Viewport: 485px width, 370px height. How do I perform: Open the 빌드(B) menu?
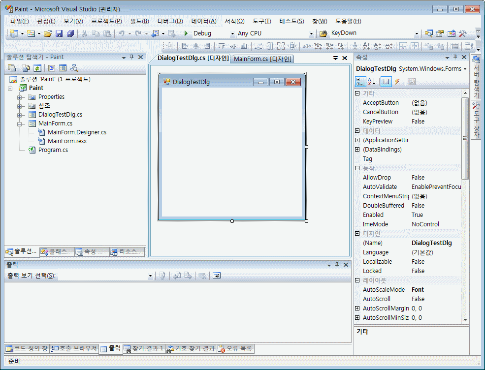pyautogui.click(x=139, y=21)
